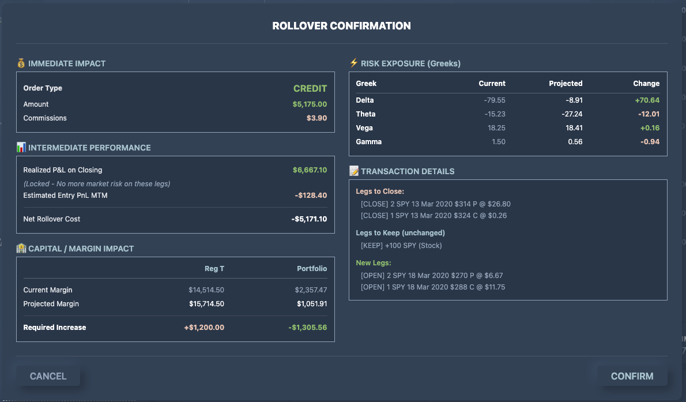Expand the Legs to Close section
The height and width of the screenshot is (402, 686).
click(380, 190)
